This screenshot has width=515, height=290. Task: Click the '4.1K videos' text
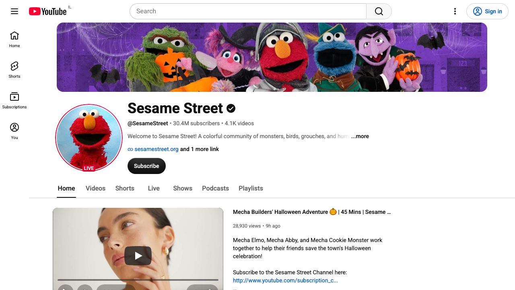pyautogui.click(x=239, y=123)
